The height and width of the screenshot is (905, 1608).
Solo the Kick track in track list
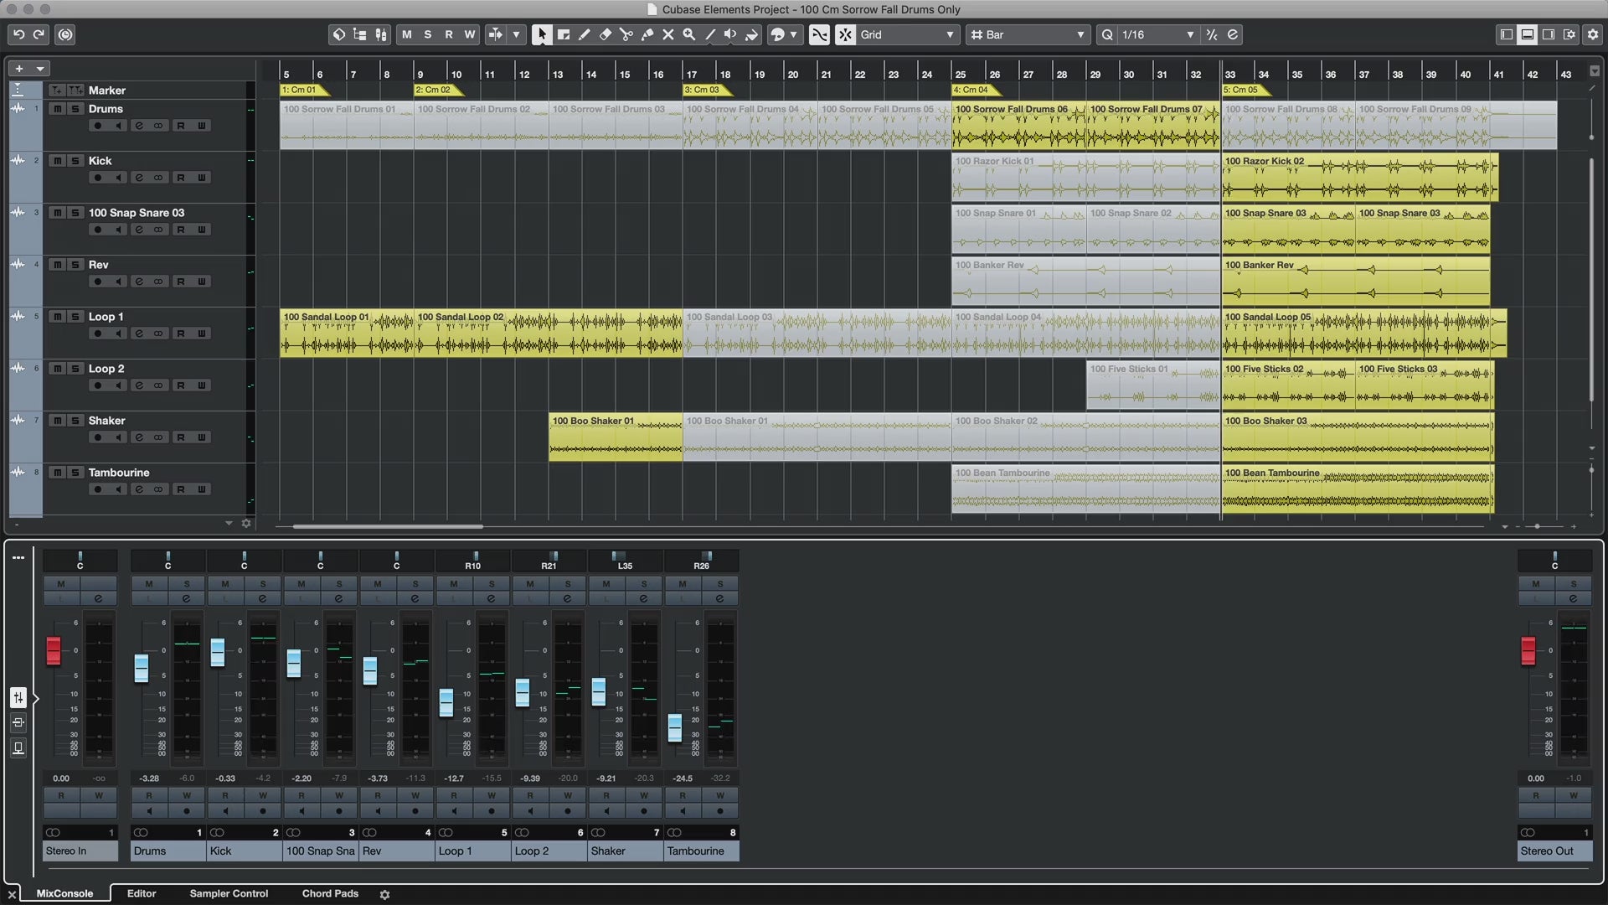tap(75, 161)
